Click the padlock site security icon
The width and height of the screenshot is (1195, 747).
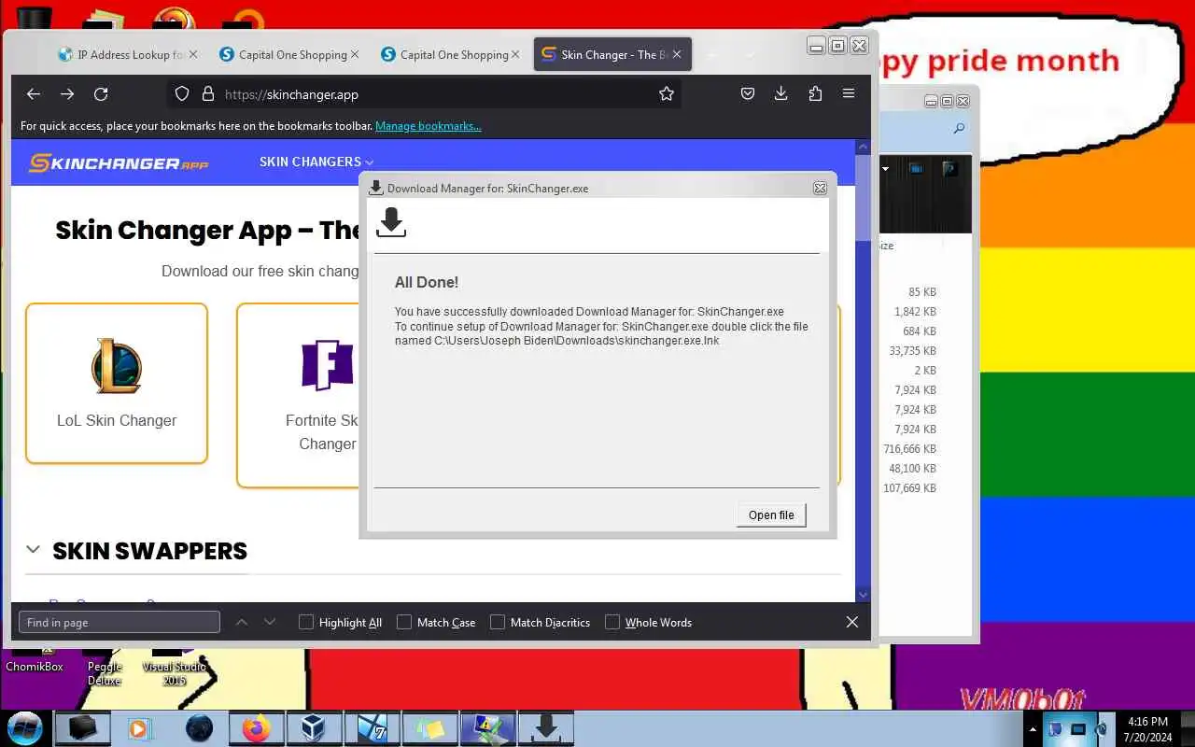tap(207, 94)
